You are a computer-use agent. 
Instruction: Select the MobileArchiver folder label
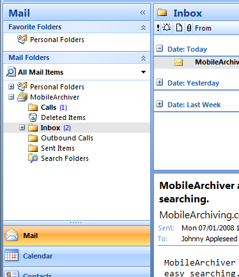pyautogui.click(x=55, y=97)
